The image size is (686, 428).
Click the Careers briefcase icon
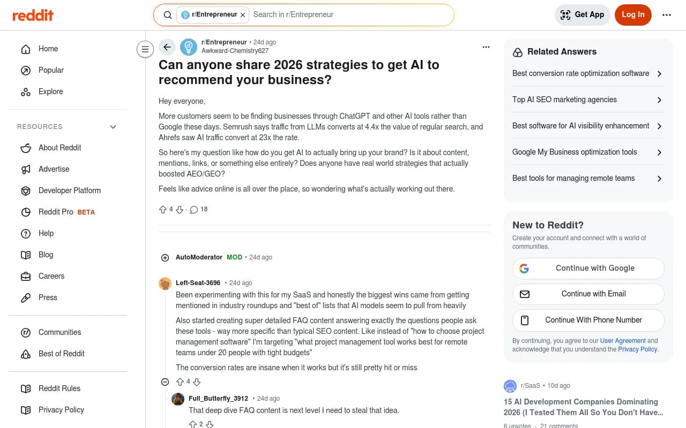[26, 276]
